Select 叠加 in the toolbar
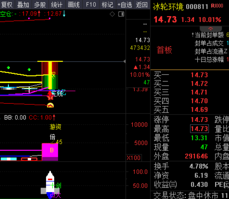Screen dimensions: 229x199 [23, 5]
